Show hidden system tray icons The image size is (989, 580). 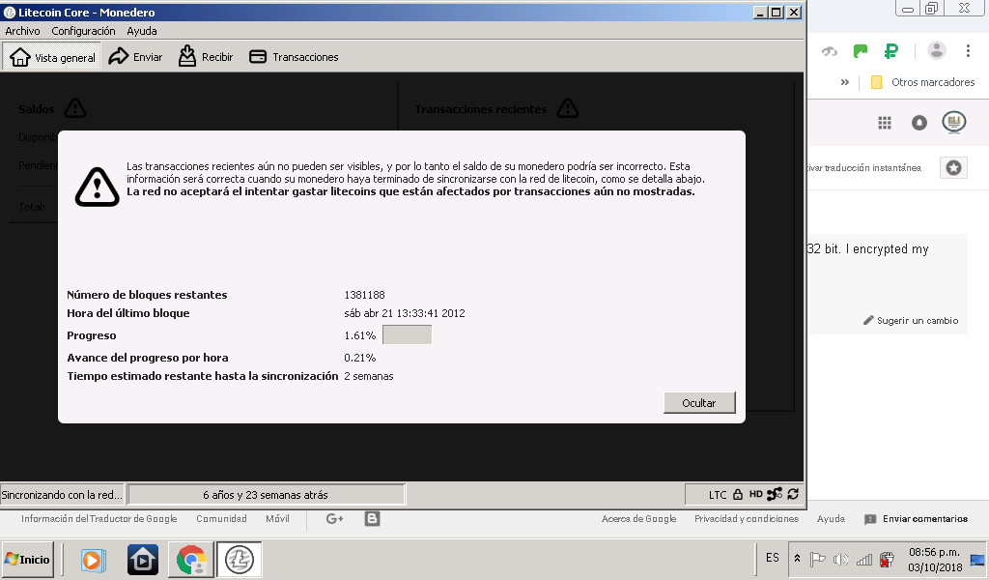tap(797, 559)
